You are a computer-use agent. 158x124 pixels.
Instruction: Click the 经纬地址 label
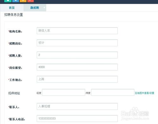tap(14, 93)
